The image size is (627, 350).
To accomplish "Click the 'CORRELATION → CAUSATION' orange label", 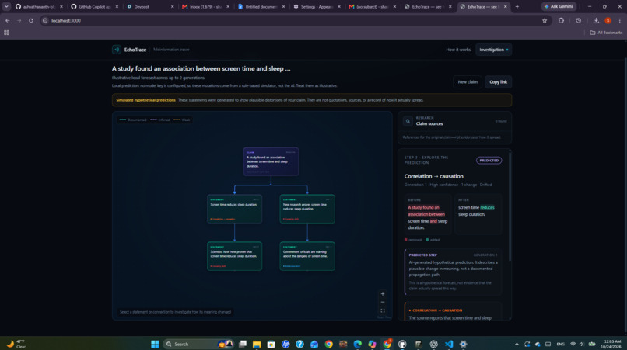I will pyautogui.click(x=437, y=310).
